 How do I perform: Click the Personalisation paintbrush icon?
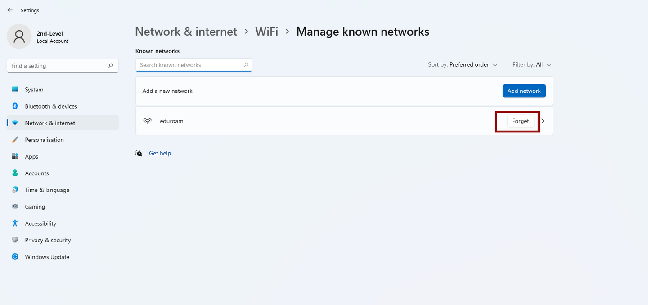(15, 140)
